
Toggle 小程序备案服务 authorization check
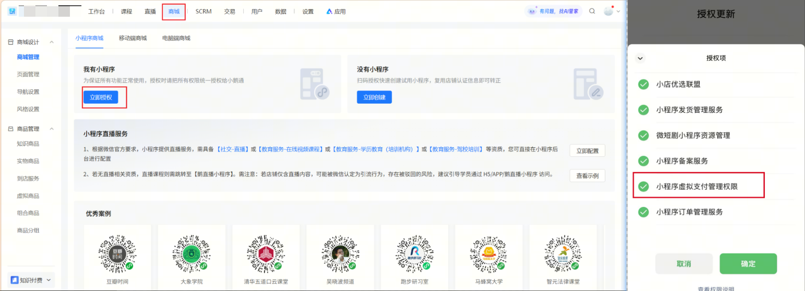[x=644, y=161]
